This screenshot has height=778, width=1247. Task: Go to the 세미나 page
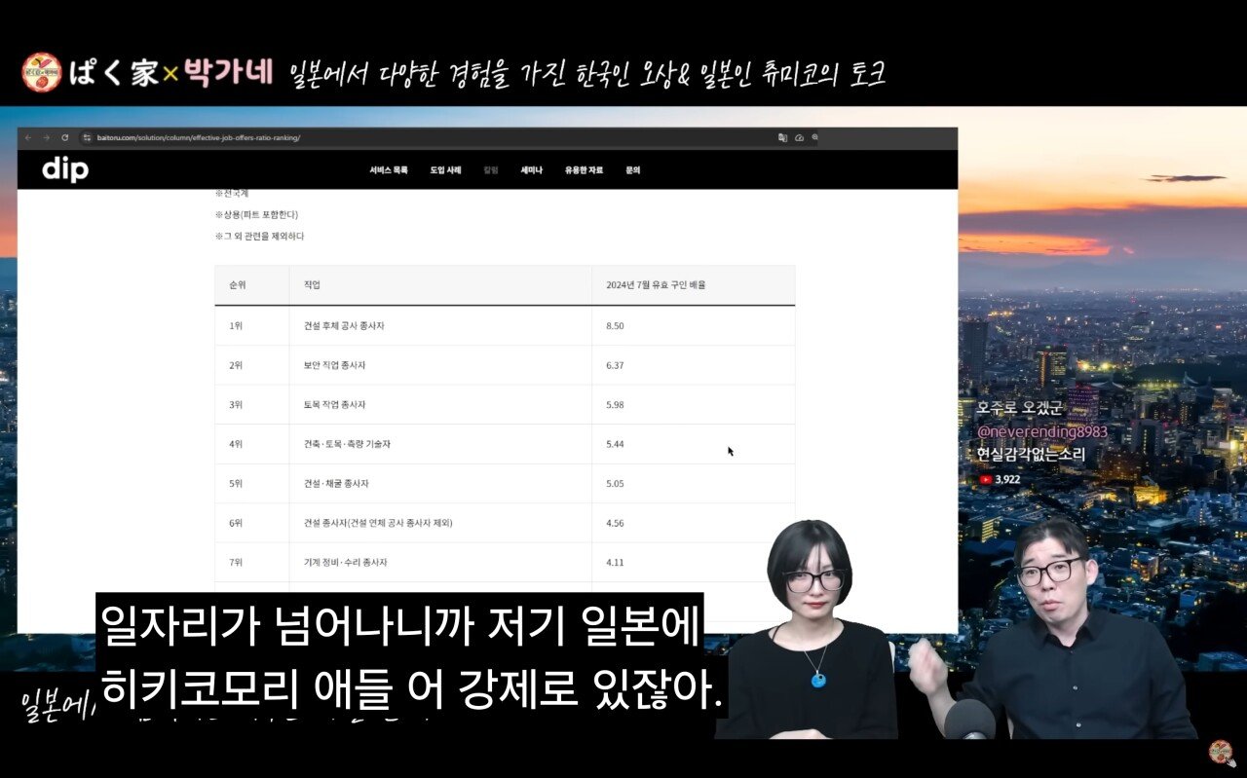[x=531, y=170]
